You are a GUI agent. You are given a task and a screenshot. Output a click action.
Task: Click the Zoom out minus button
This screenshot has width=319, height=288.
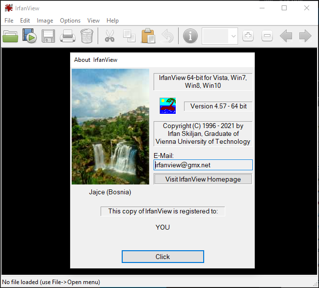(x=267, y=36)
